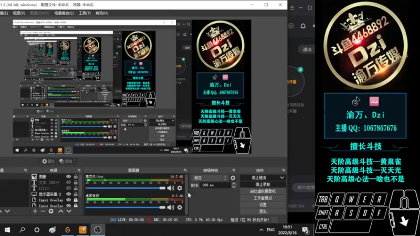The height and width of the screenshot is (236, 420).
Task: Pop out the 混音器 mixer dock
Action: pyautogui.click(x=185, y=170)
